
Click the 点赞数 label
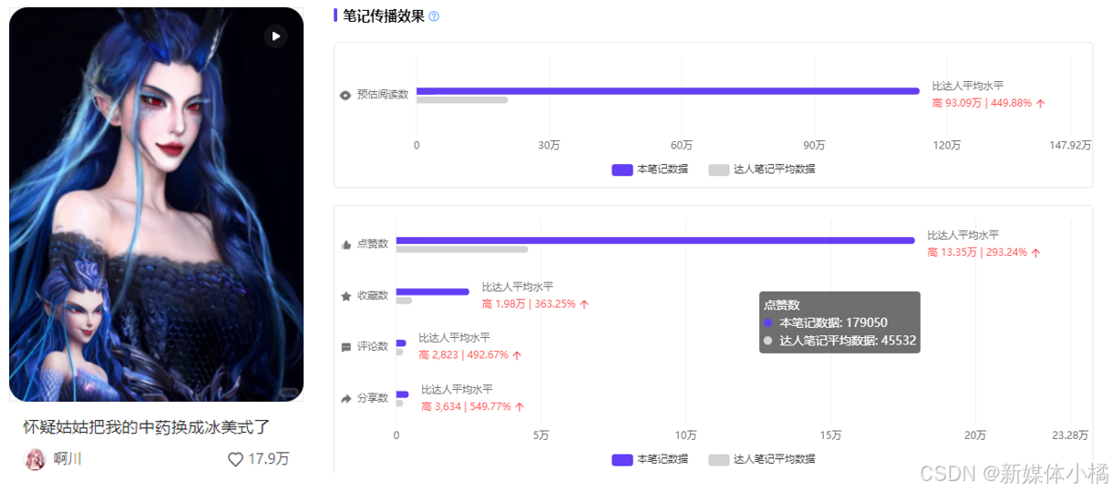373,244
